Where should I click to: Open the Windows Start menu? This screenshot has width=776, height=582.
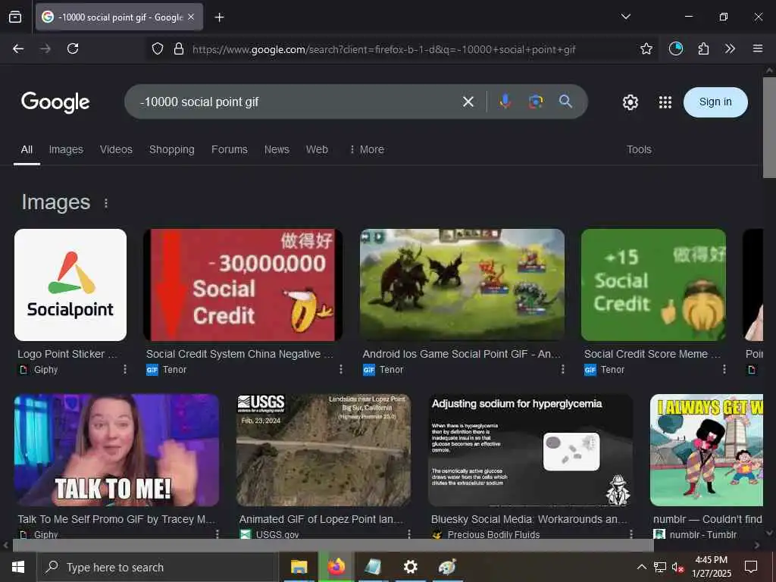(x=18, y=567)
